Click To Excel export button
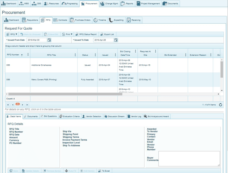The image size is (228, 173). click(x=104, y=171)
